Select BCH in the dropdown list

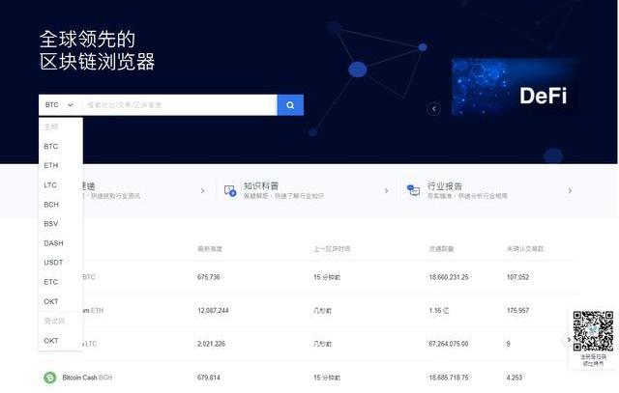coord(51,204)
